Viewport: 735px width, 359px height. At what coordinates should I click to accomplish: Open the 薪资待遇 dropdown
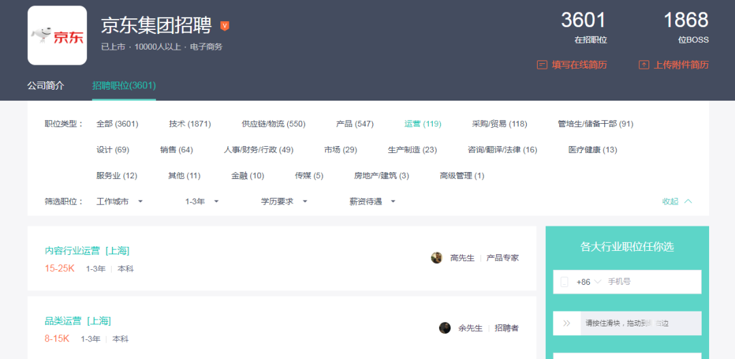pos(372,201)
